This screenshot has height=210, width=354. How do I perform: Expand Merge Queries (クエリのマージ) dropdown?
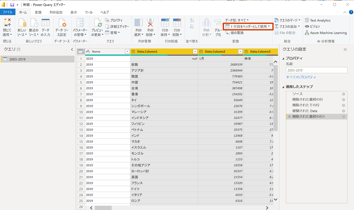(x=299, y=20)
